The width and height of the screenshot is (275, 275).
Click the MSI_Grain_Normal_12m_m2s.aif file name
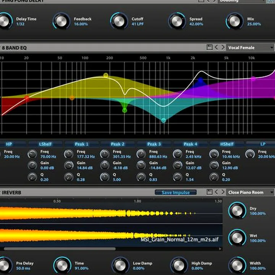click(x=180, y=239)
